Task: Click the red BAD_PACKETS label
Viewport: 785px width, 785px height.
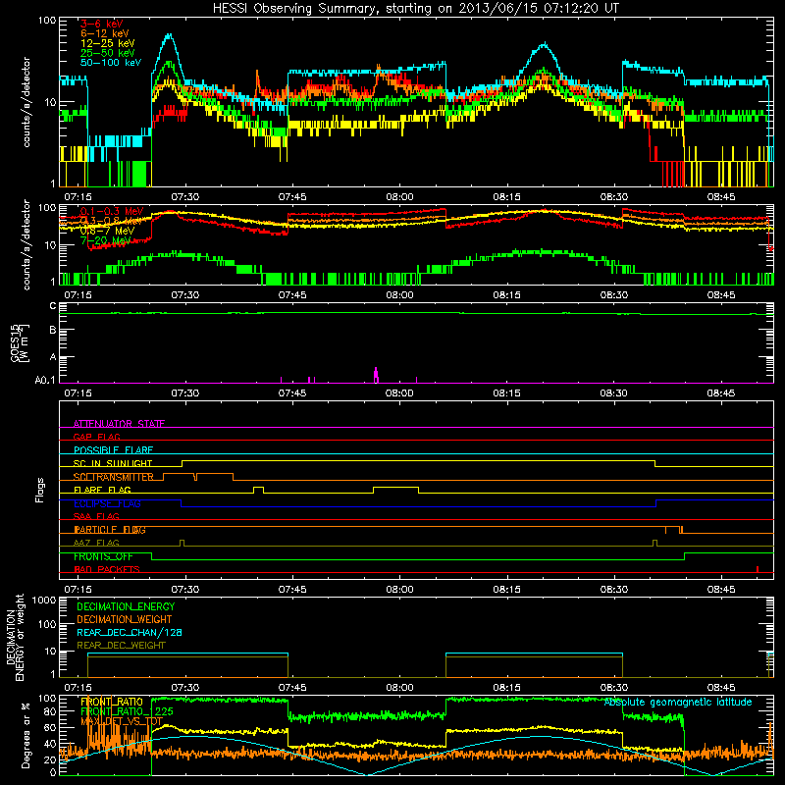Action: pyautogui.click(x=107, y=569)
